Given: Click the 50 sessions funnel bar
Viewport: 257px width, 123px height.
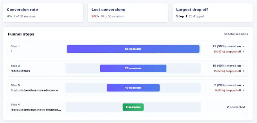Looking at the screenshot, I should (x=133, y=49).
